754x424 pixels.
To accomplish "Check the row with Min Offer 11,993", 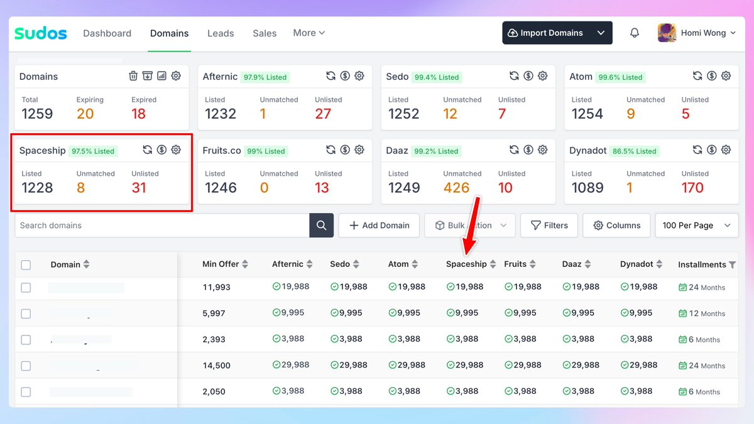I will [26, 288].
